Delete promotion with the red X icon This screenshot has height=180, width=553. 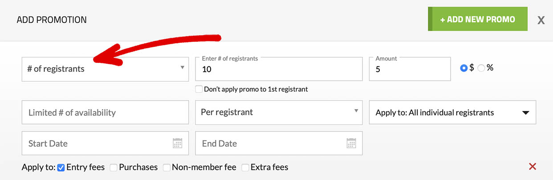pyautogui.click(x=532, y=167)
